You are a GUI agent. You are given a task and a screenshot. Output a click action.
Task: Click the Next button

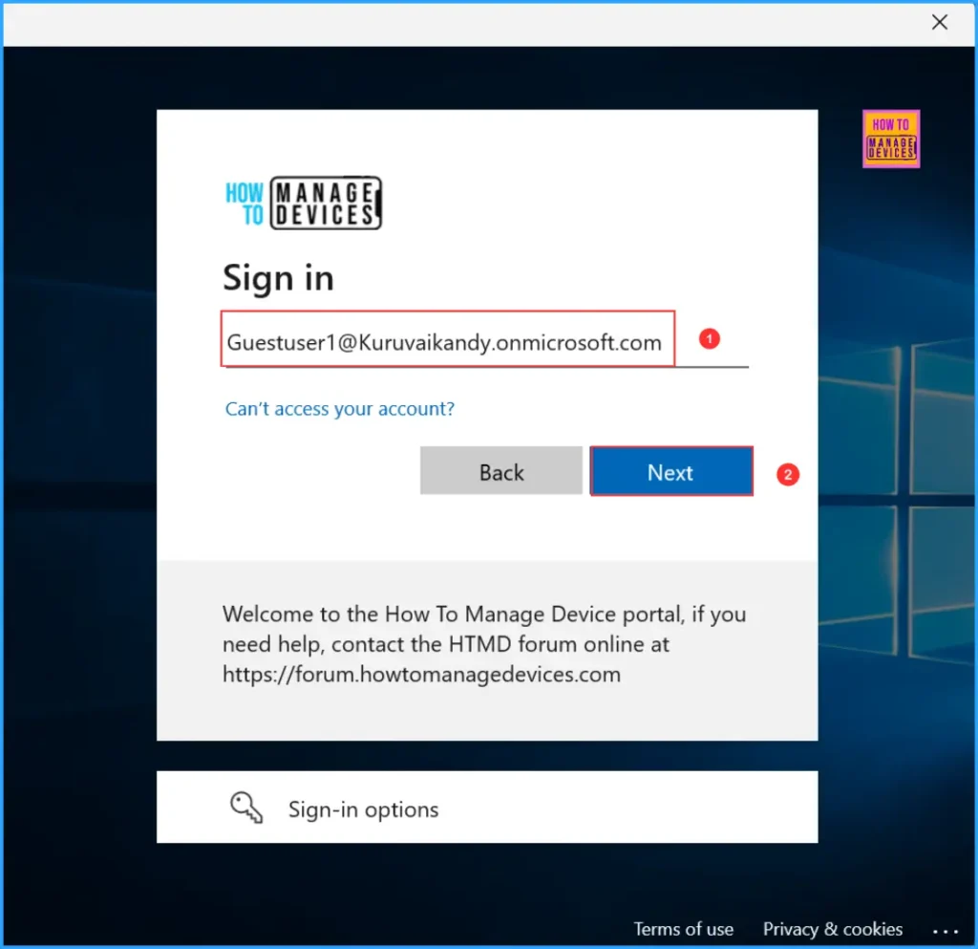click(670, 471)
